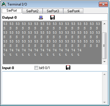Open the SerPort3 tab
The image size is (110, 106).
[53, 11]
